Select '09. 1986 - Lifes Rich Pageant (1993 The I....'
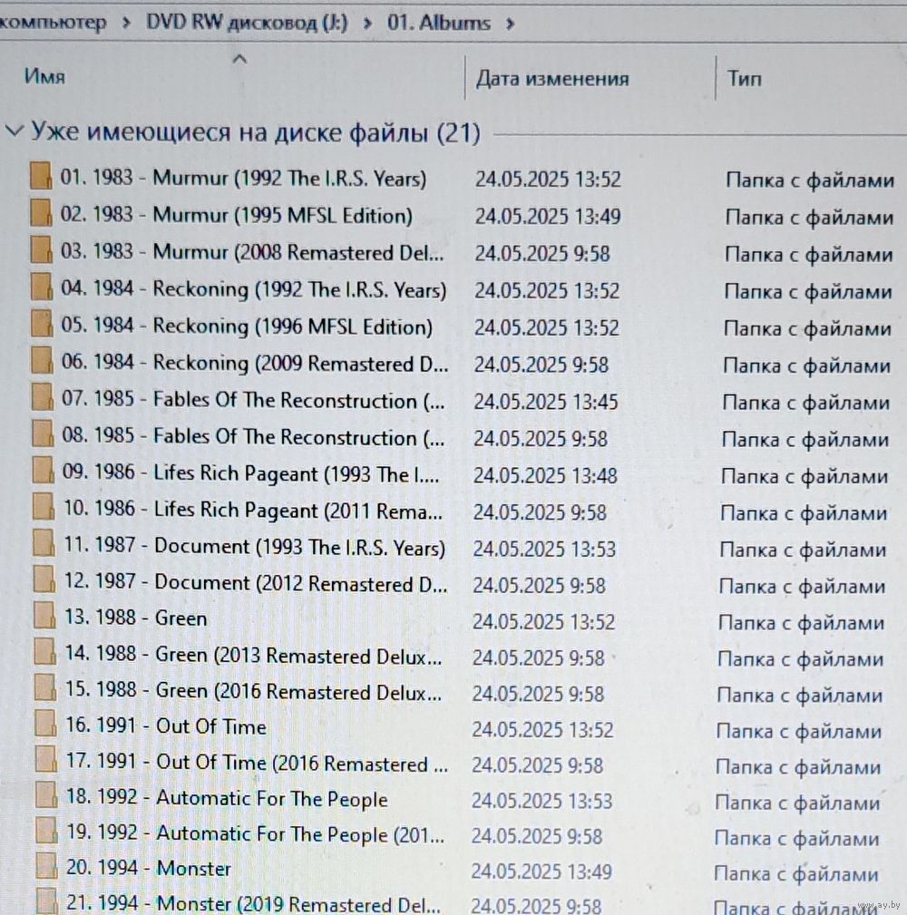Image resolution: width=907 pixels, height=915 pixels. click(x=251, y=473)
